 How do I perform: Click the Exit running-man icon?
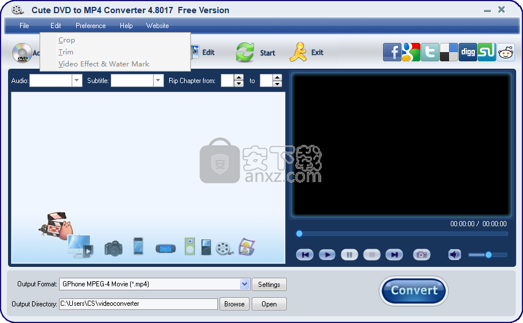click(x=298, y=52)
